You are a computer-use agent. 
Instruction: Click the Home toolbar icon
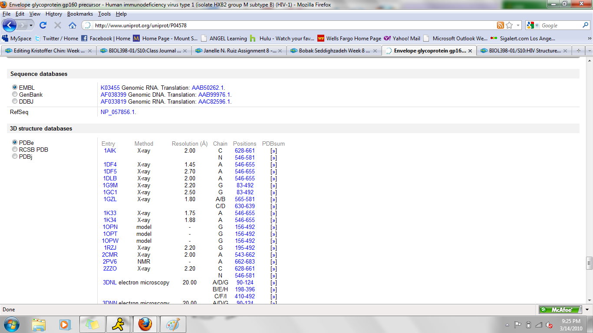tap(72, 25)
